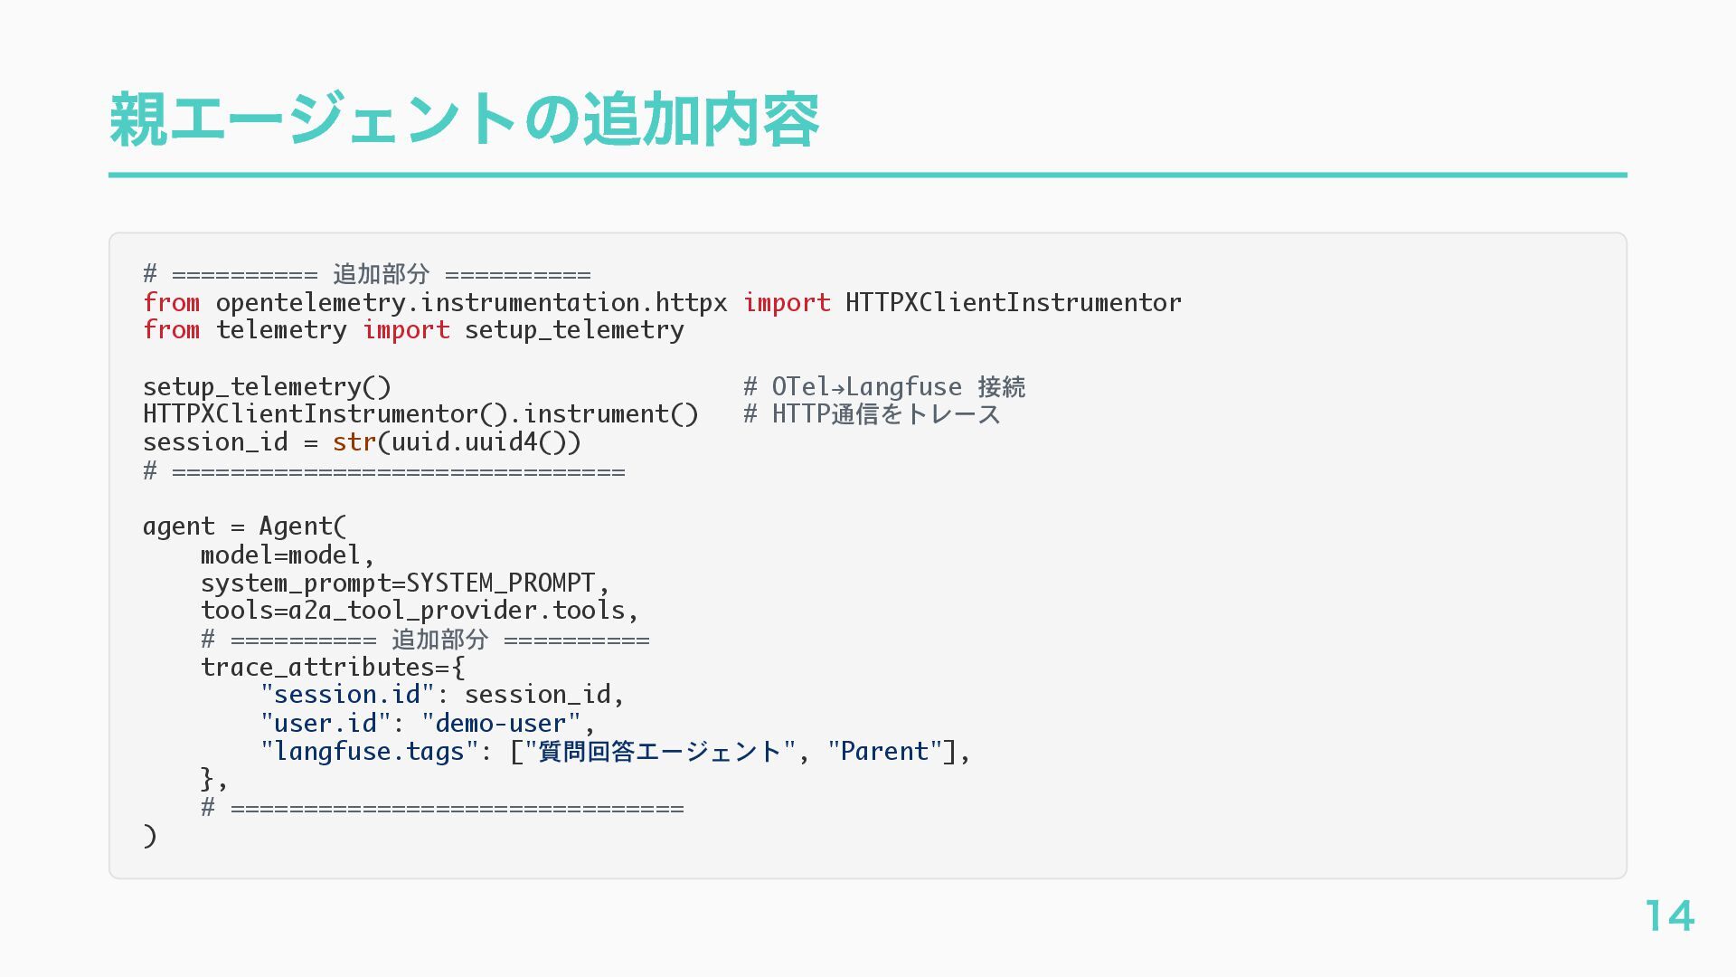
Task: Click the setup_telemetry() call line
Action: (267, 387)
